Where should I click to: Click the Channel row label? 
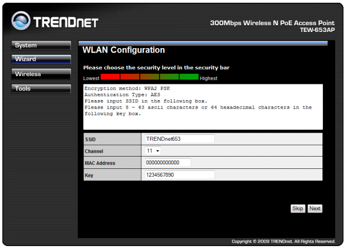click(94, 152)
